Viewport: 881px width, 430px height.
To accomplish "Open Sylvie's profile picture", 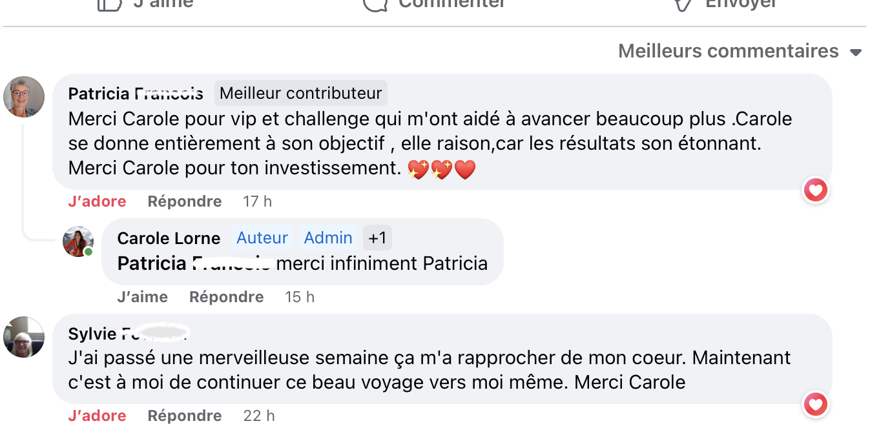I will click(x=24, y=337).
